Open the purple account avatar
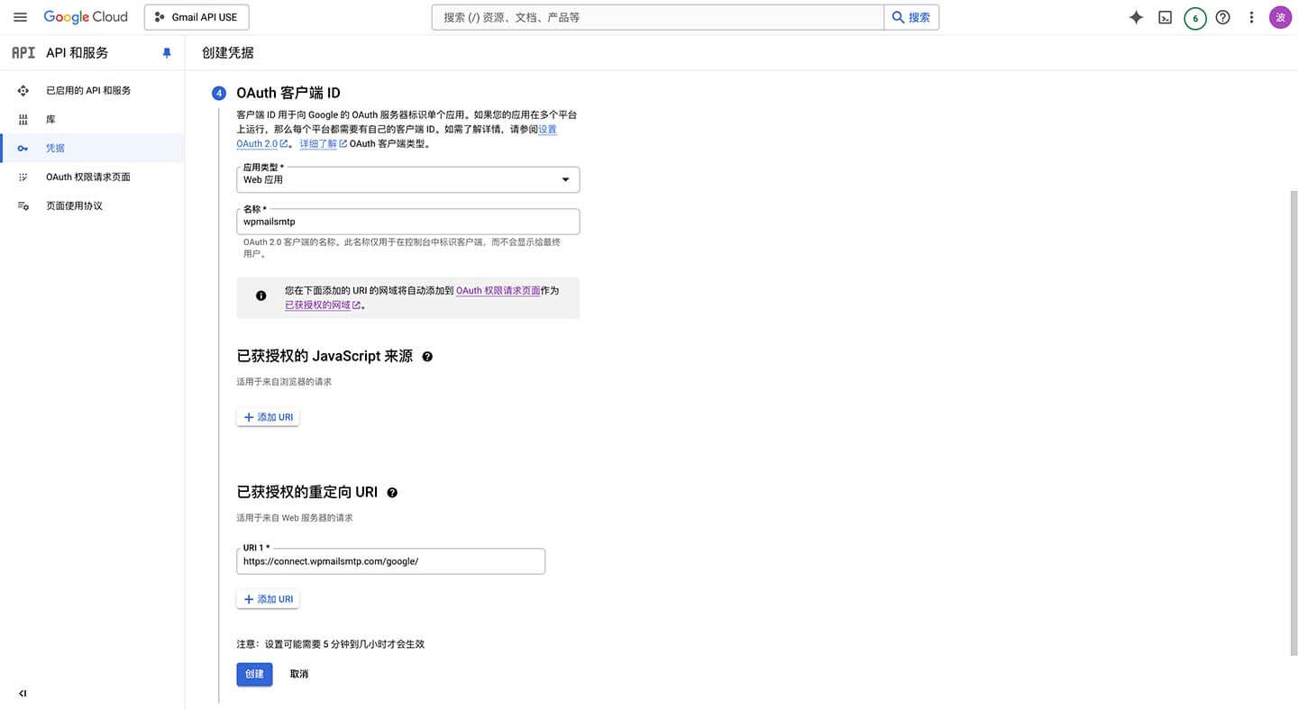 1280,17
